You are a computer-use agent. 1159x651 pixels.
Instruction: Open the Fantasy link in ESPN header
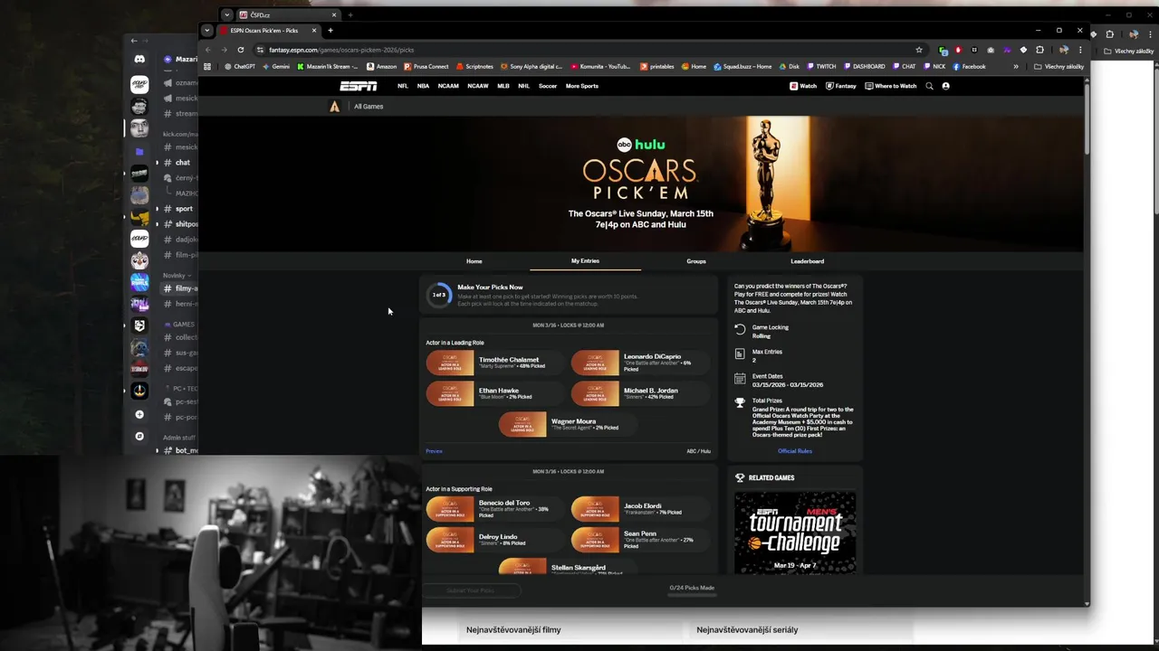coord(840,86)
